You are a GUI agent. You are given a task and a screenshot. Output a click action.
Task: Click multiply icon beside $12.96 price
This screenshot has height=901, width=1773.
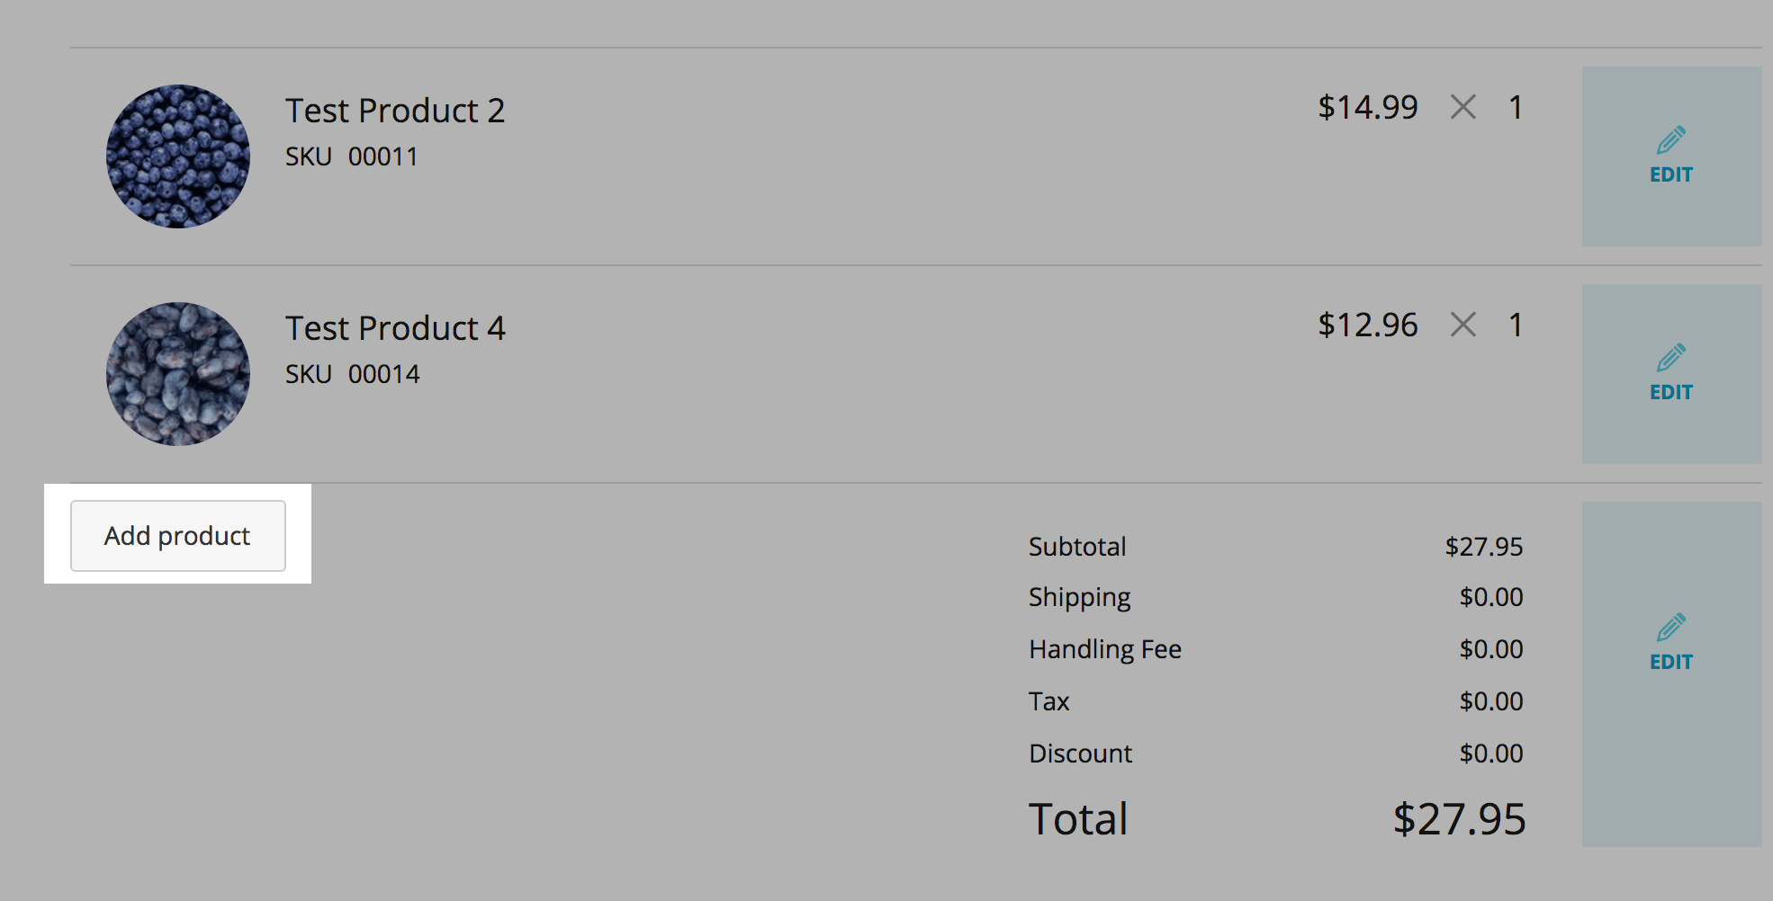point(1463,325)
